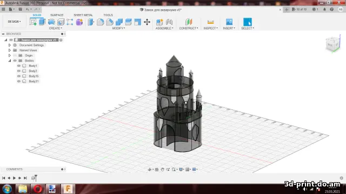The height and width of the screenshot is (194, 346).
Task: Click the Joint tool icon
Action: tap(169, 22)
